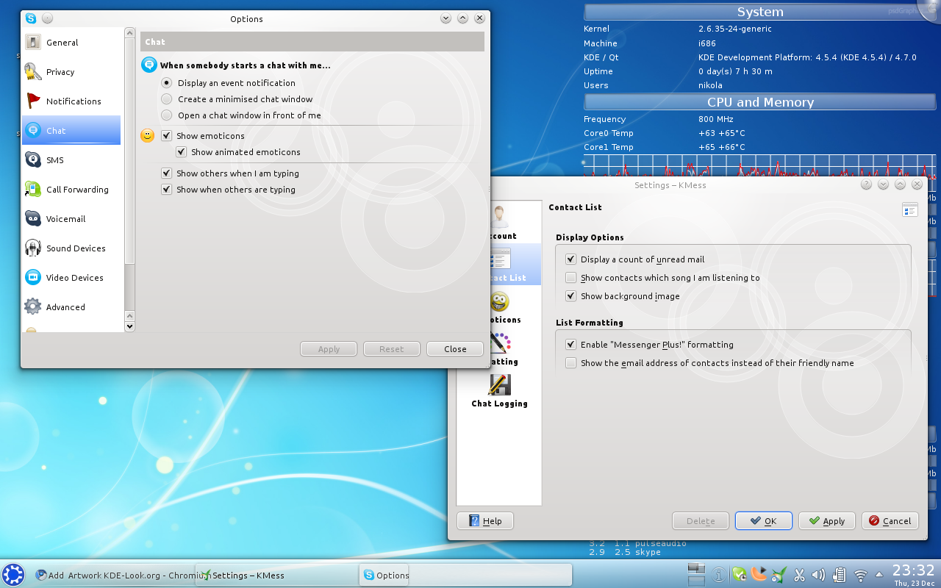Click the Reset button in Skype Options
941x588 pixels.
[392, 349]
